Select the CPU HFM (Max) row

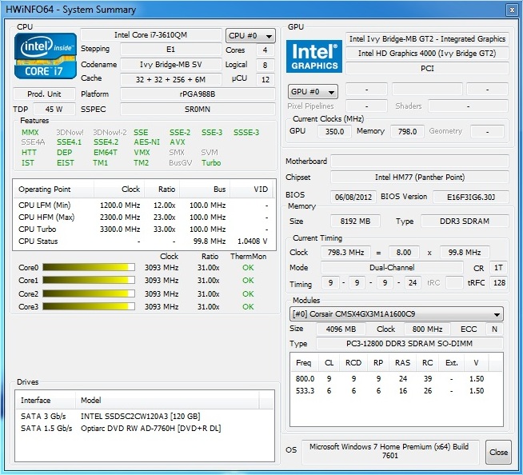point(144,218)
